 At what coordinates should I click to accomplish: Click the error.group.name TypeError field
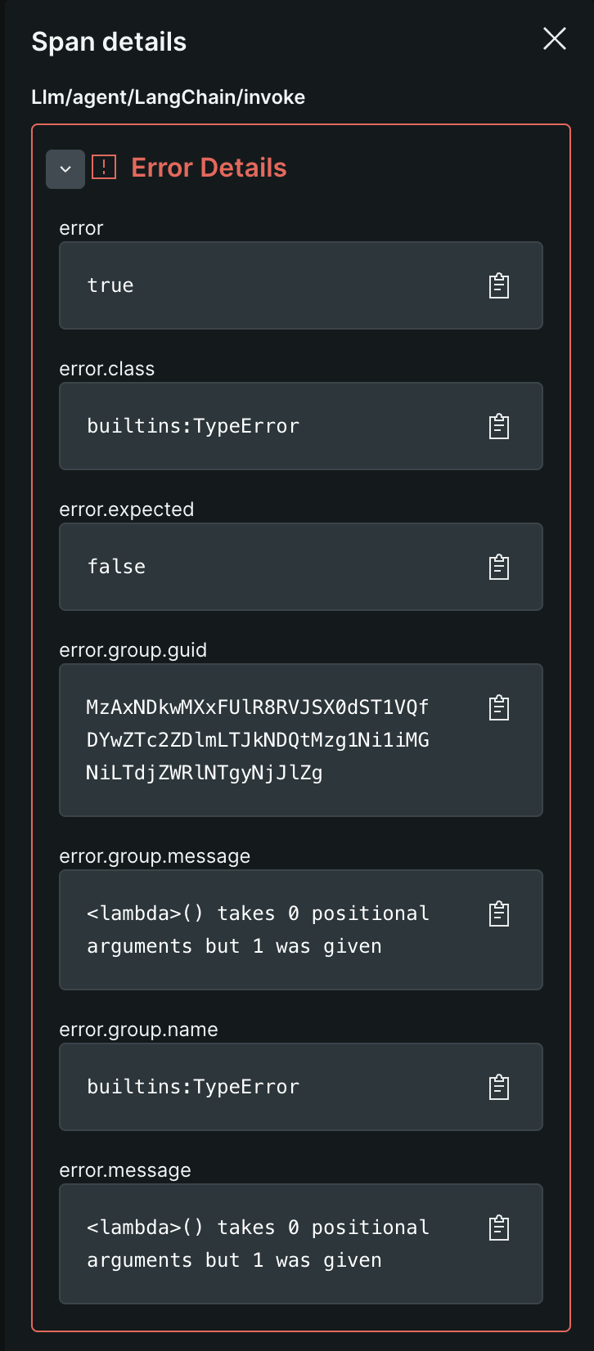(x=194, y=1087)
